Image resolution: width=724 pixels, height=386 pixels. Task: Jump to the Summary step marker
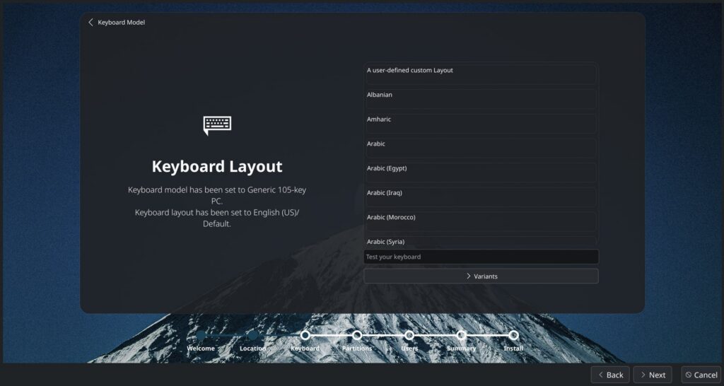(x=461, y=335)
